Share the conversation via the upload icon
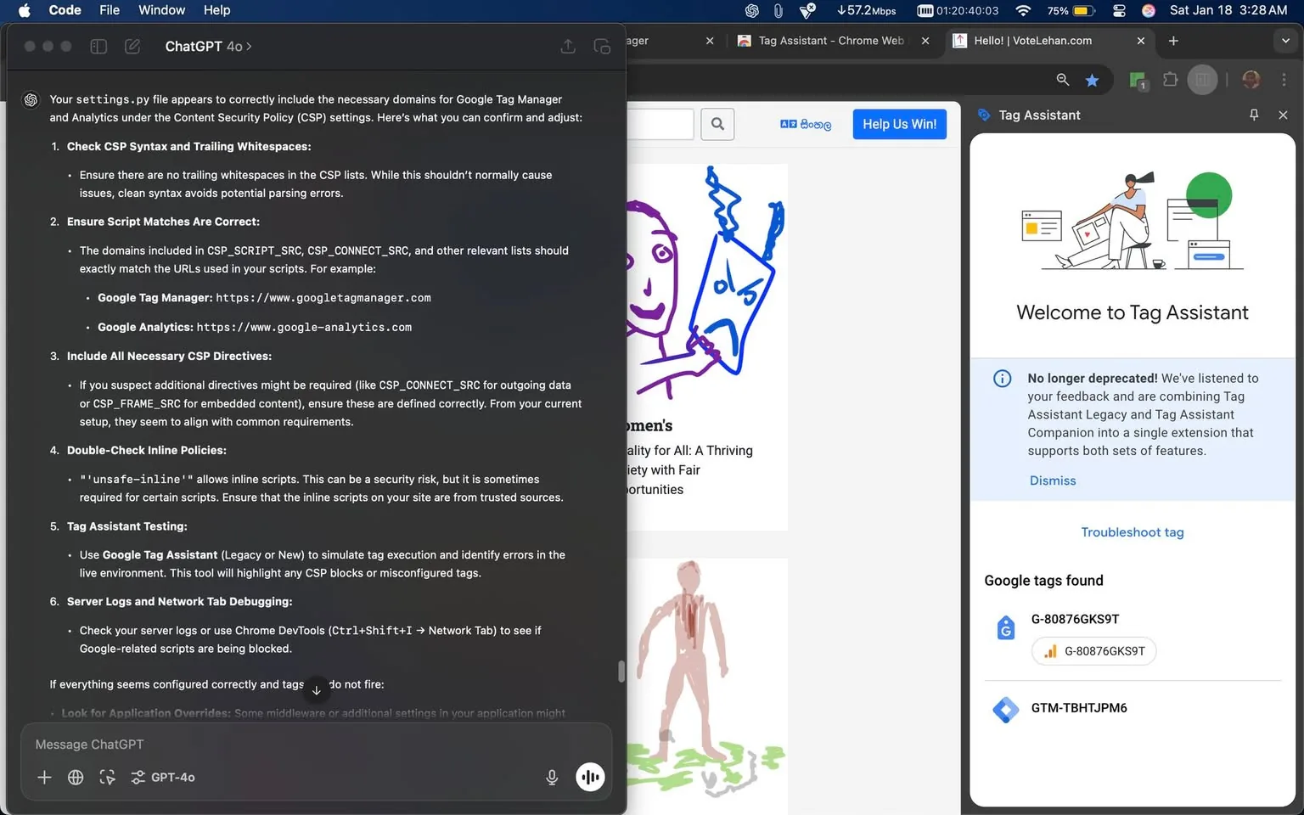1304x815 pixels. click(x=568, y=46)
